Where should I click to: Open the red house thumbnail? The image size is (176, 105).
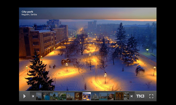click(111, 96)
